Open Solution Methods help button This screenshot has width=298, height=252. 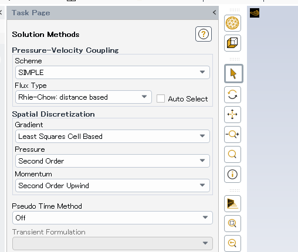[x=204, y=34]
